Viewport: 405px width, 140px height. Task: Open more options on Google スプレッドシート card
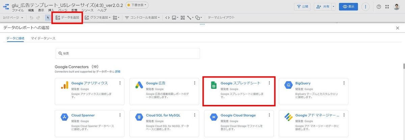[x=269, y=83]
